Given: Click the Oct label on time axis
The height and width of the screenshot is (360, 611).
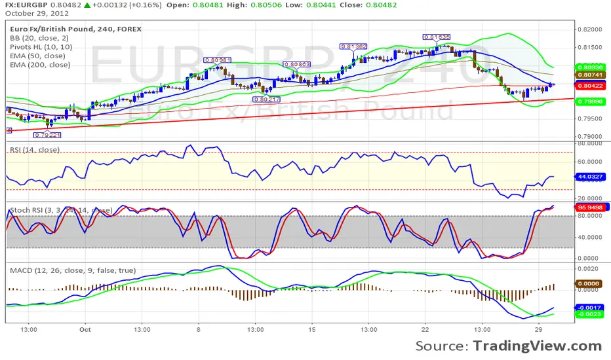Looking at the screenshot, I should coord(85,330).
